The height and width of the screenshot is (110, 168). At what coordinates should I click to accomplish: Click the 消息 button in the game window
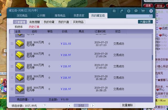coord(148,6)
